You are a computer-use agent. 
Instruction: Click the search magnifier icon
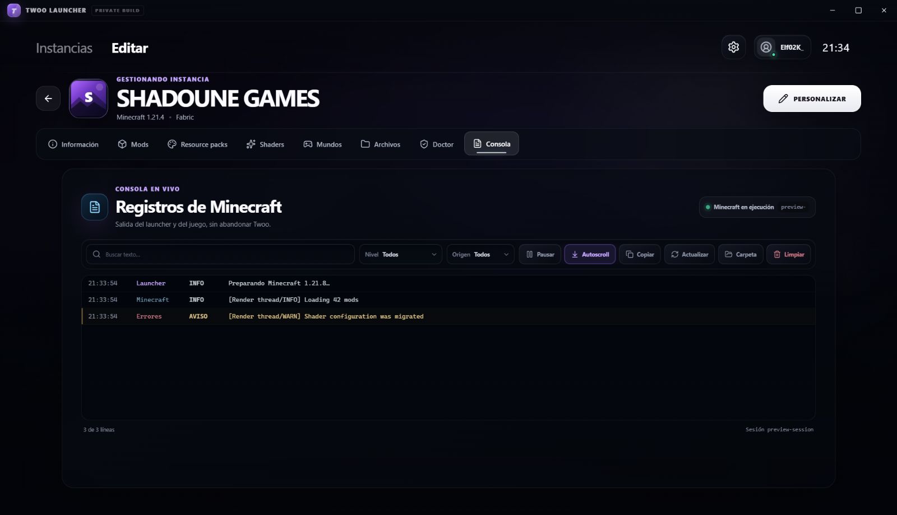coord(96,254)
